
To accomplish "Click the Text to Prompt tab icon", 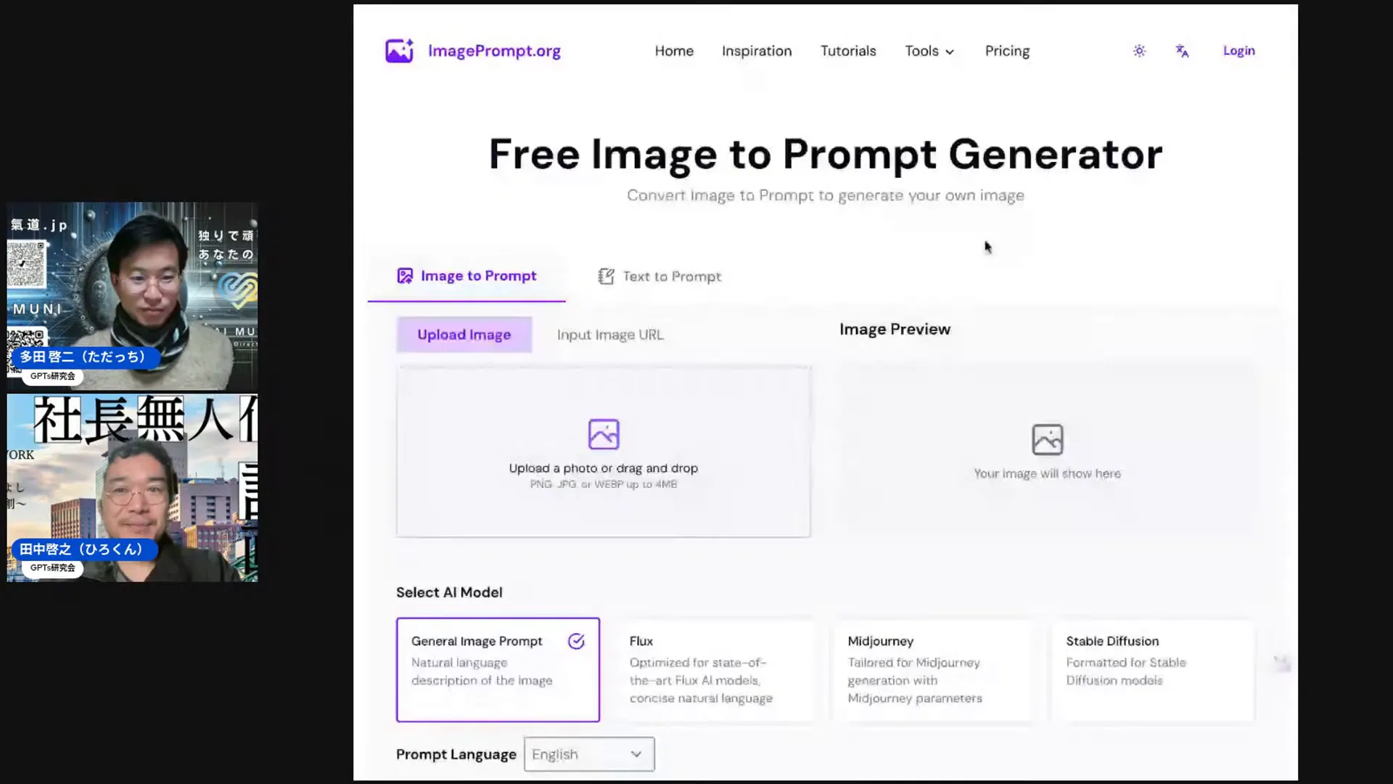I will tap(607, 276).
